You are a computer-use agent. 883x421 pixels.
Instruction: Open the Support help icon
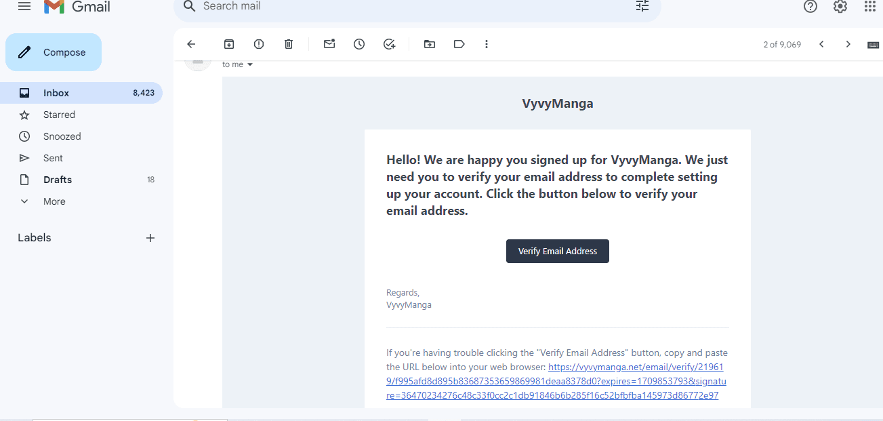[810, 6]
